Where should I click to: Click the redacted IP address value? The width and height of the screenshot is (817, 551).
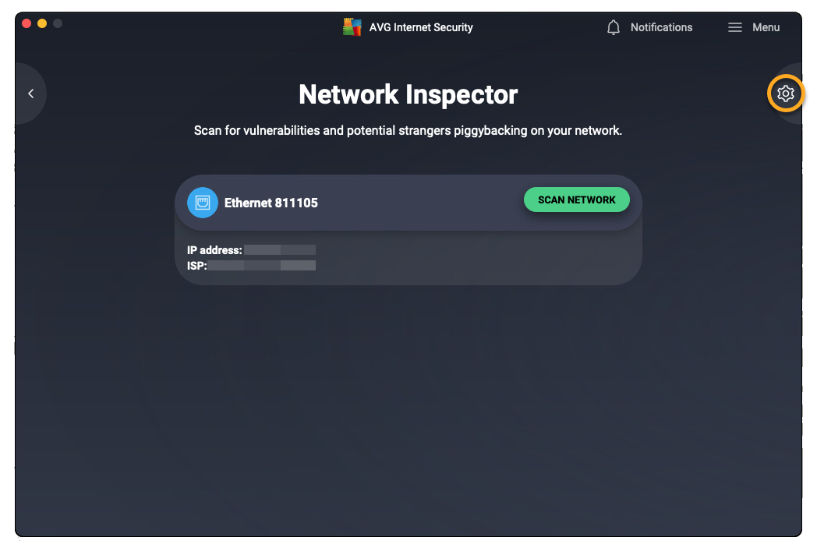[x=280, y=250]
